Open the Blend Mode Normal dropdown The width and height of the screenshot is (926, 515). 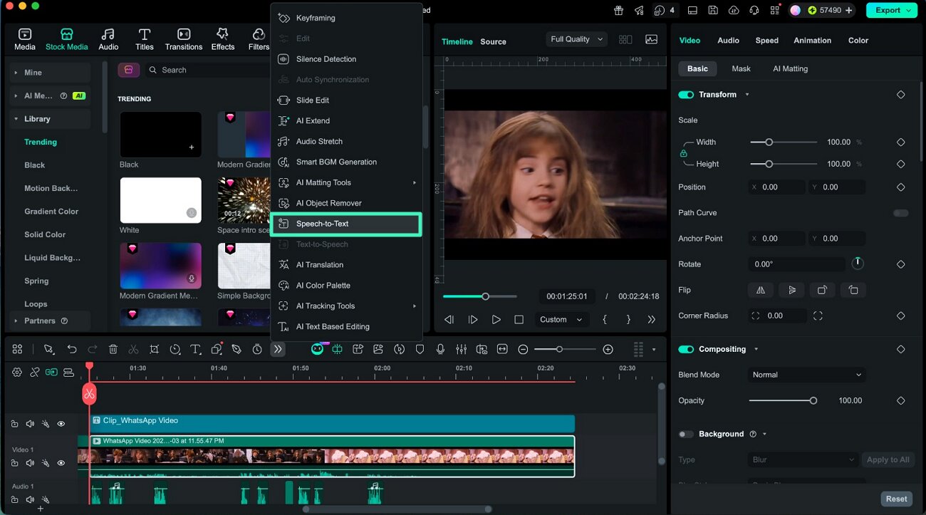pos(806,375)
